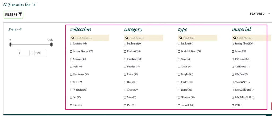Screen dimensions: 272x116
Task: Select the Beaded & Pearls type checkbox
Action: 179,51
